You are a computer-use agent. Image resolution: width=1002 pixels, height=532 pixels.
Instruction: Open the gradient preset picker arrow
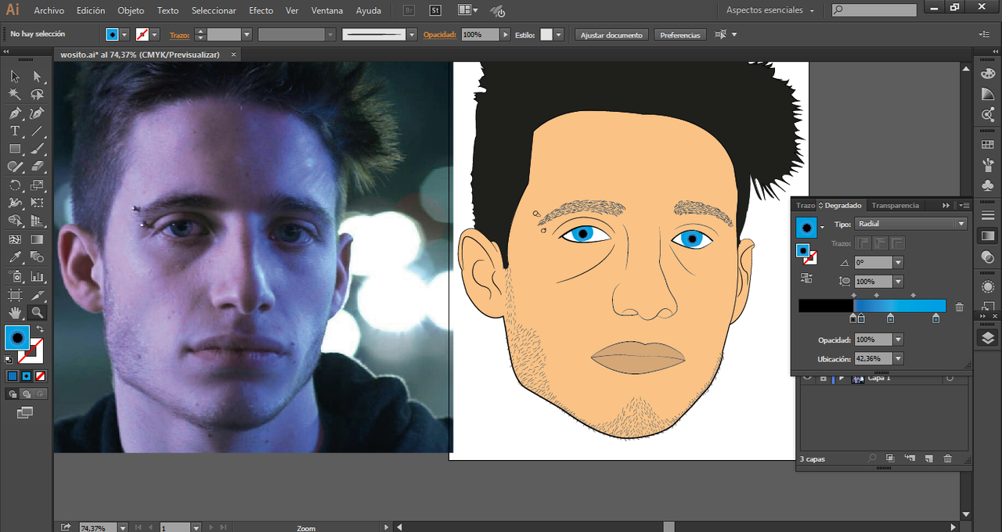pyautogui.click(x=822, y=226)
